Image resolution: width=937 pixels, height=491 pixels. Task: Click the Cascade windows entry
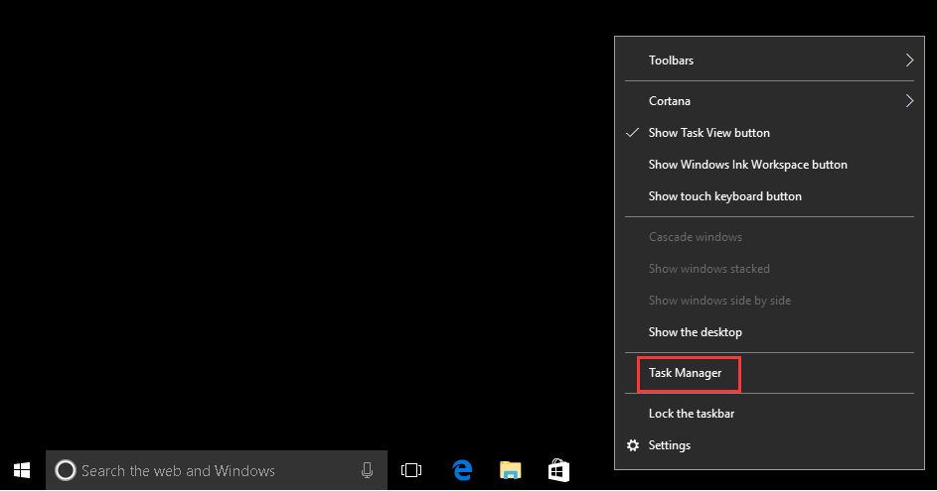pyautogui.click(x=695, y=237)
